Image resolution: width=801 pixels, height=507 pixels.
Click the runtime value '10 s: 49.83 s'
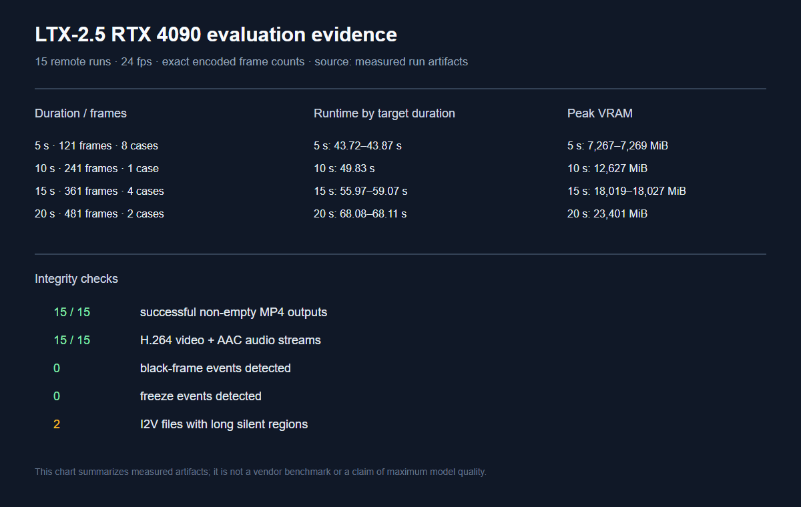click(344, 168)
